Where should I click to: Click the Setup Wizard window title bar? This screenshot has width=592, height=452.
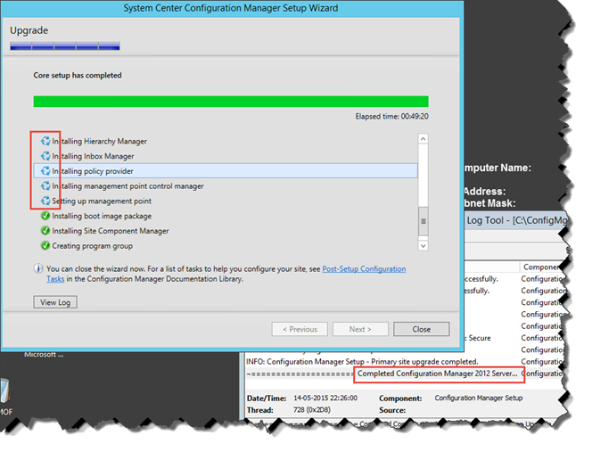(231, 8)
